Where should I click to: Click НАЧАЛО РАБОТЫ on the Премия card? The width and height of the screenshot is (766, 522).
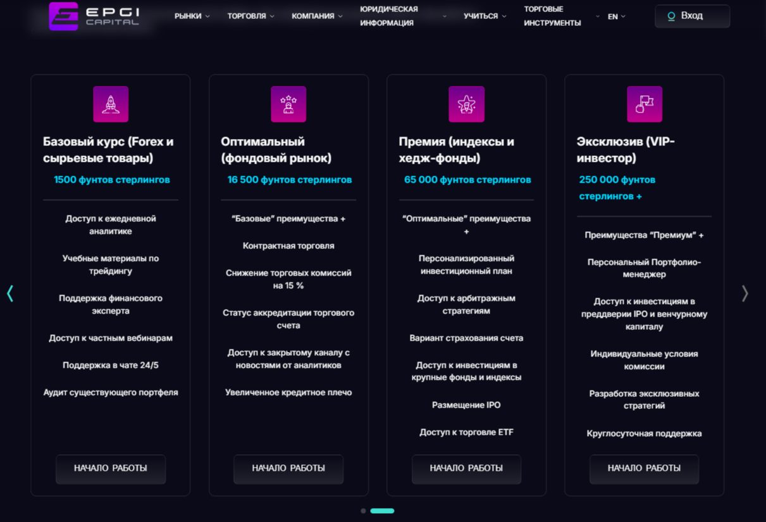coord(466,469)
